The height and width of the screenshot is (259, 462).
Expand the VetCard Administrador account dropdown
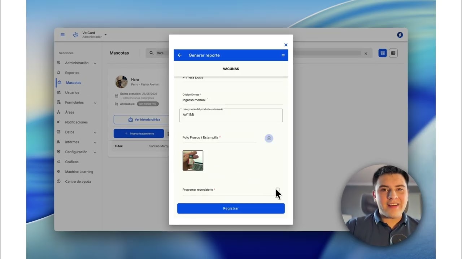coord(105,35)
